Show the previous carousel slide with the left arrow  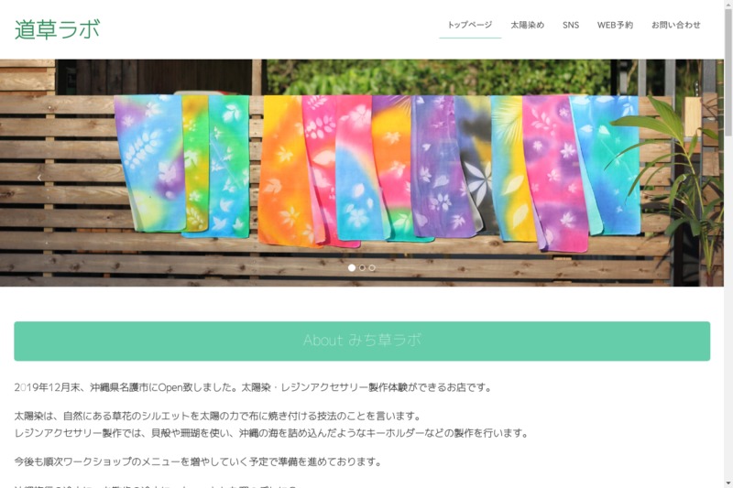pyautogui.click(x=39, y=178)
